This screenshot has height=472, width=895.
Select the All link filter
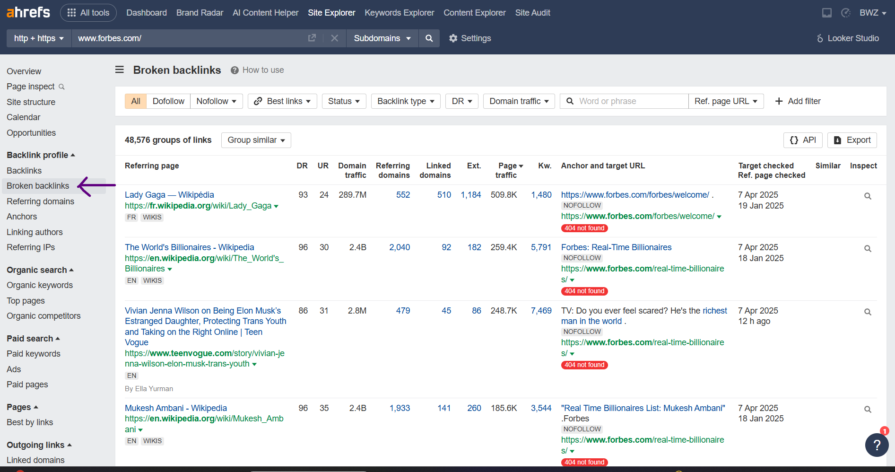(x=136, y=101)
